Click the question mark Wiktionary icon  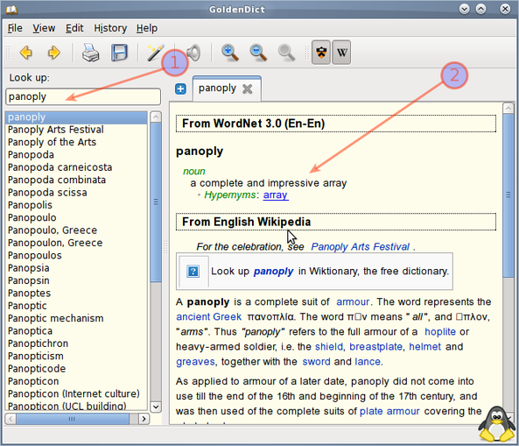point(193,272)
